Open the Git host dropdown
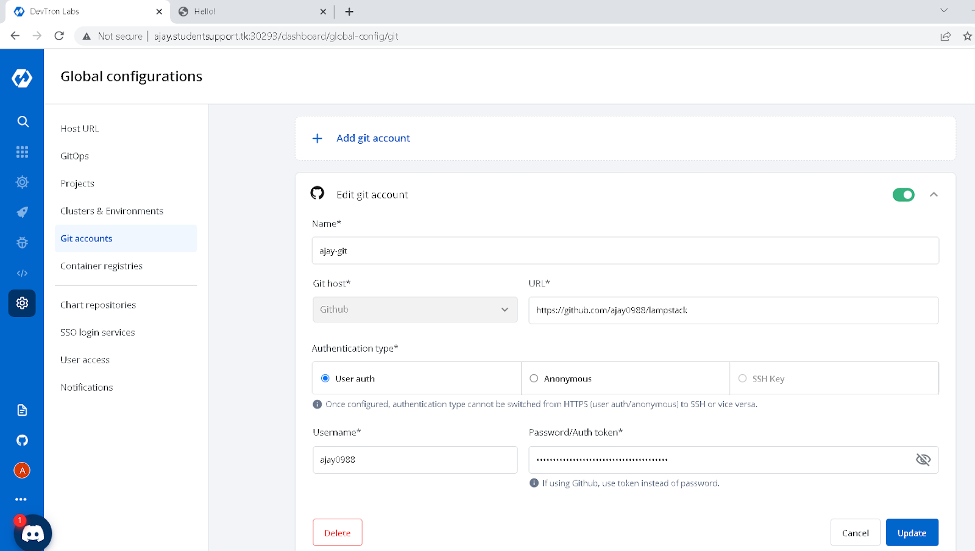 415,310
